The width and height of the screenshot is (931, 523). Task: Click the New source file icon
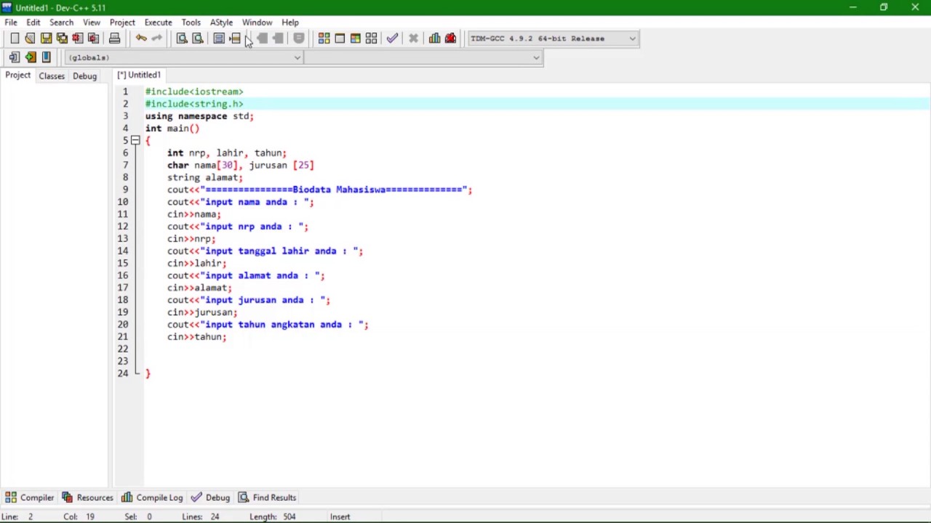[x=15, y=38]
